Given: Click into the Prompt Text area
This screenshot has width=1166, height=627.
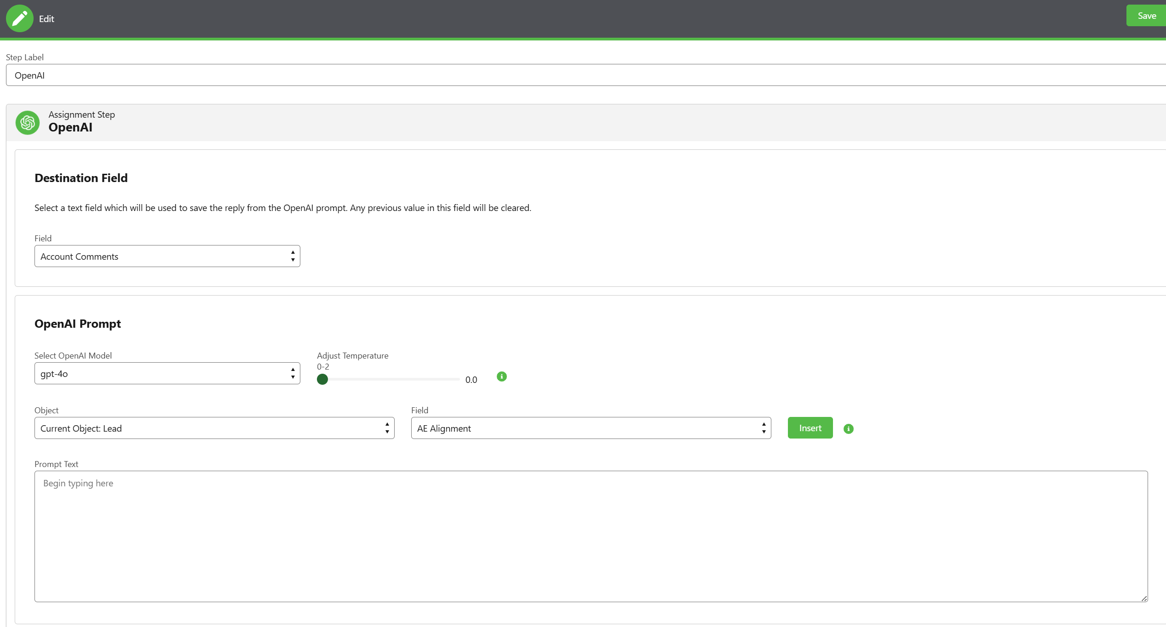Looking at the screenshot, I should (x=591, y=536).
